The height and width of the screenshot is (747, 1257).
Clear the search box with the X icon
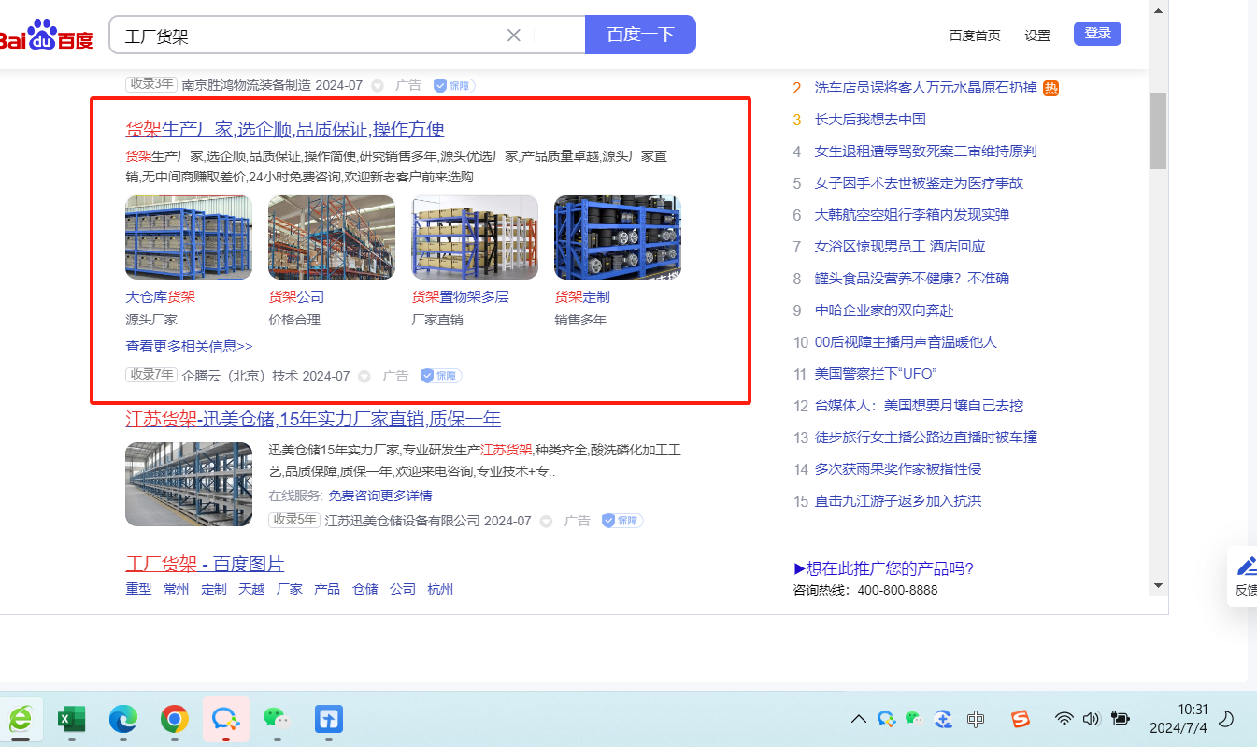point(513,36)
